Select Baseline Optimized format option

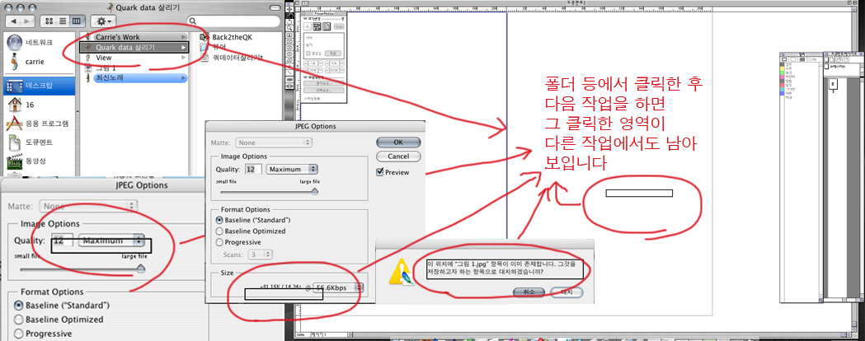219,231
